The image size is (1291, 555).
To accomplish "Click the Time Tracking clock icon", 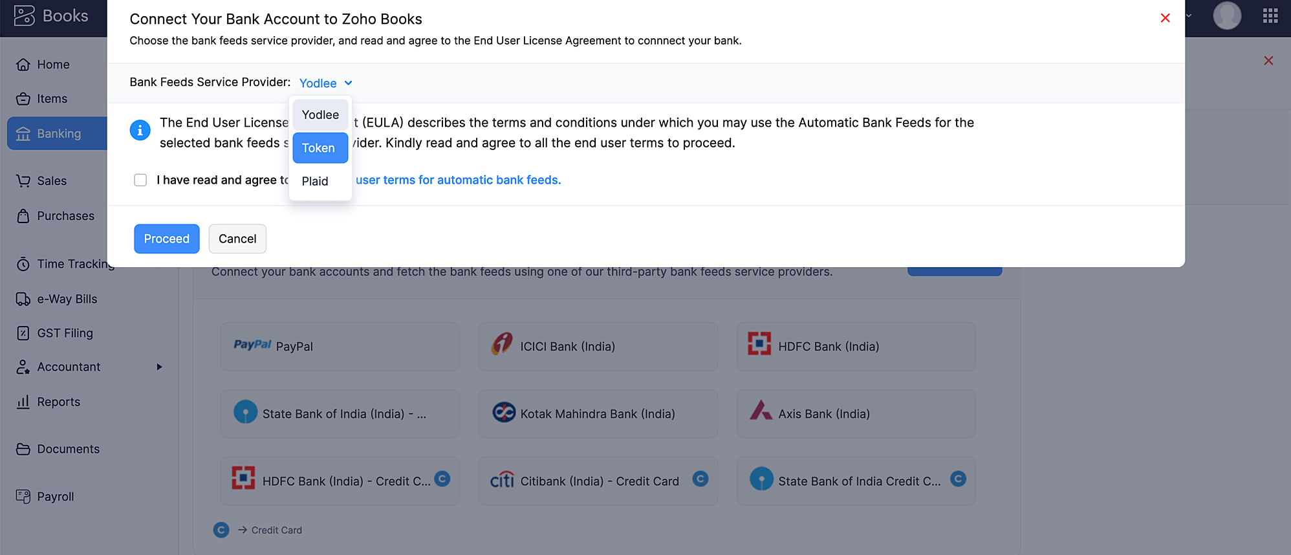I will [23, 264].
